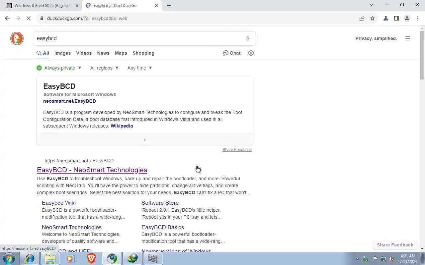Click the search magnifier in the search box
Screen dimensions: 425x265
[248, 38]
